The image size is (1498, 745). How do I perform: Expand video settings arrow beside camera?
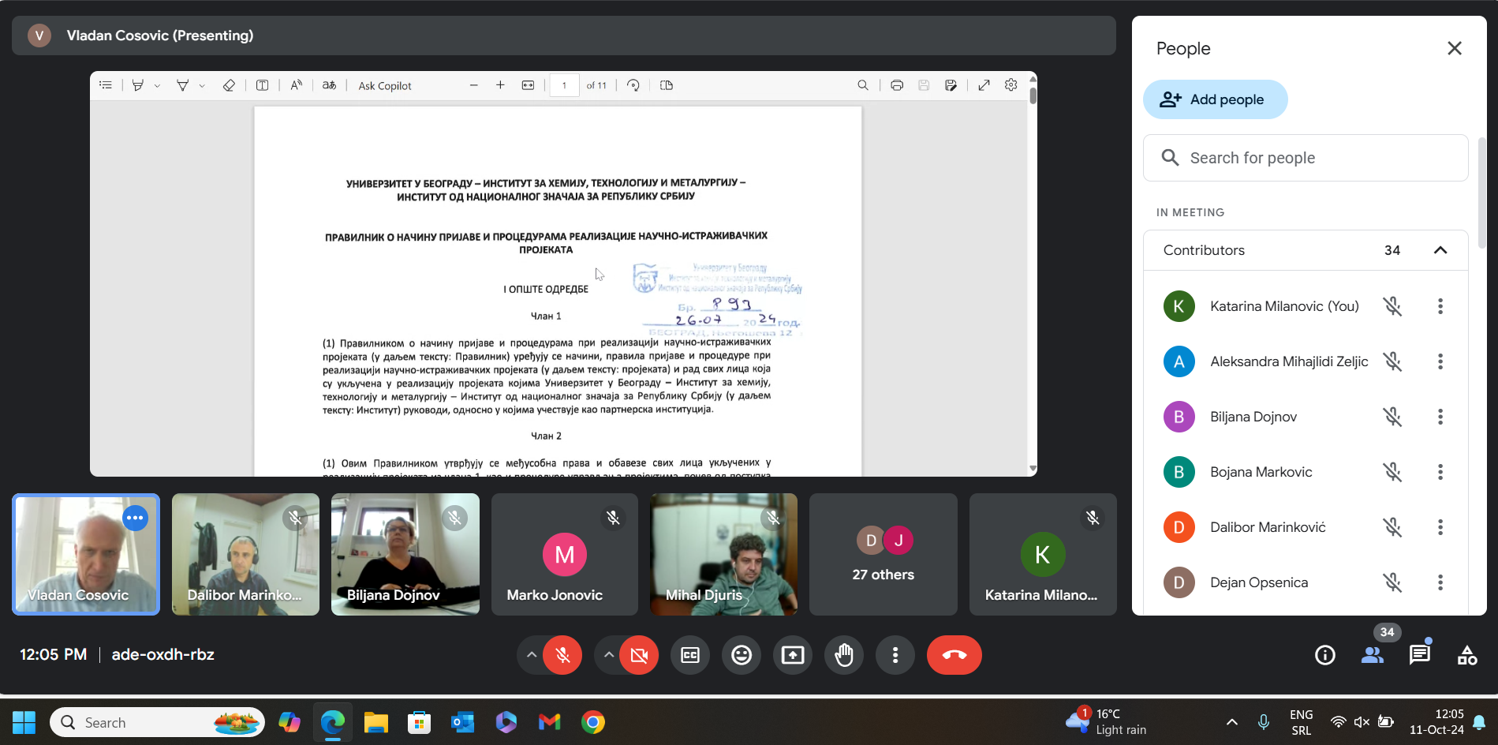pos(608,655)
